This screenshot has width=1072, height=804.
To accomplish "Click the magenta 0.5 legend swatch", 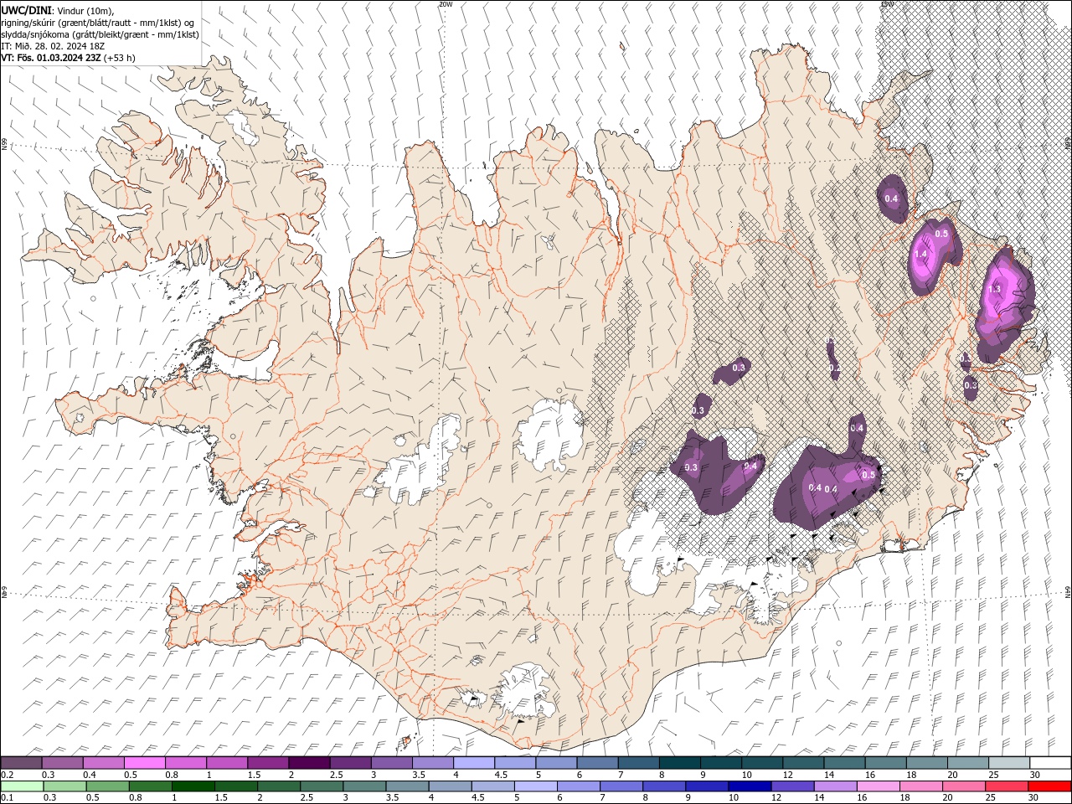I will [145, 763].
